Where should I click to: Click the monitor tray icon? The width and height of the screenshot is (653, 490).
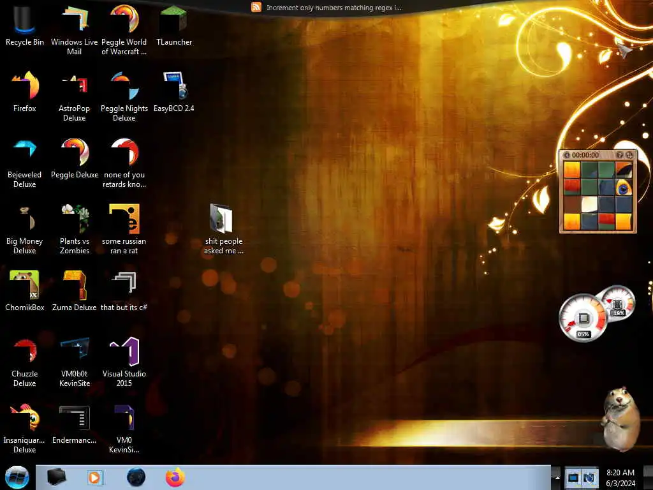573,477
